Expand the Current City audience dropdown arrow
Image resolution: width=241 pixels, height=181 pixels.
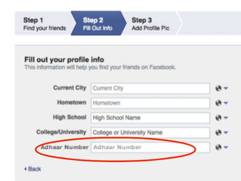pyautogui.click(x=226, y=88)
